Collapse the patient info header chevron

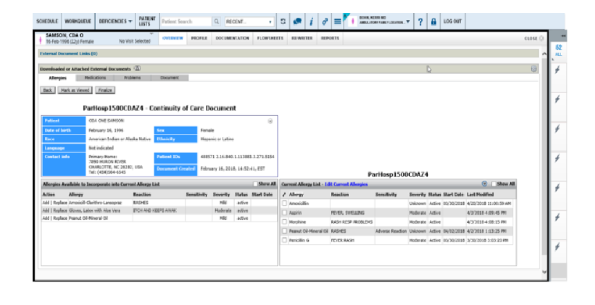pyautogui.click(x=270, y=121)
